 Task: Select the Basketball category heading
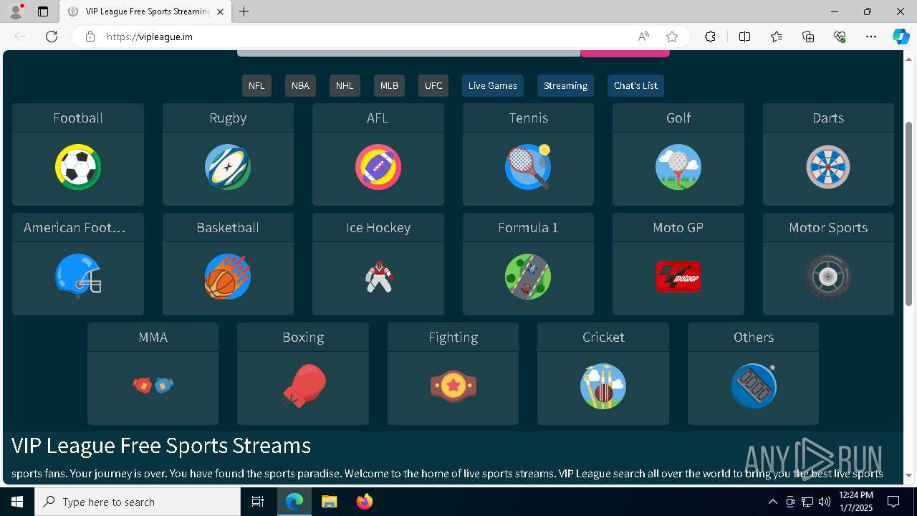coord(228,227)
